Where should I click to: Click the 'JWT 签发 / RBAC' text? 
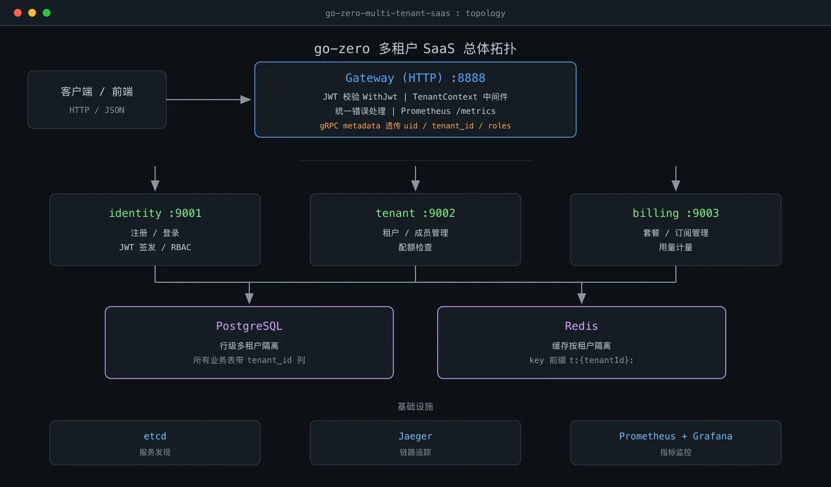[155, 247]
